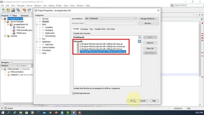
Task: Switch to the Compile Tests tab
Action: pos(100,29)
